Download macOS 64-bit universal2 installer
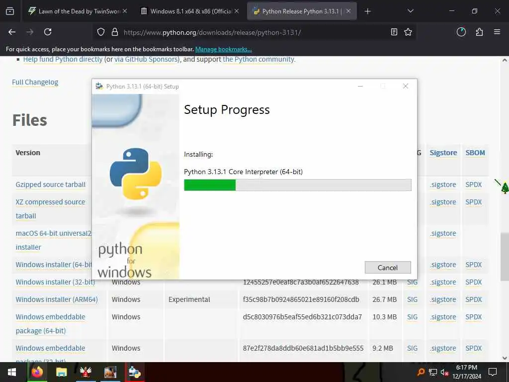The height and width of the screenshot is (382, 509). [54, 240]
